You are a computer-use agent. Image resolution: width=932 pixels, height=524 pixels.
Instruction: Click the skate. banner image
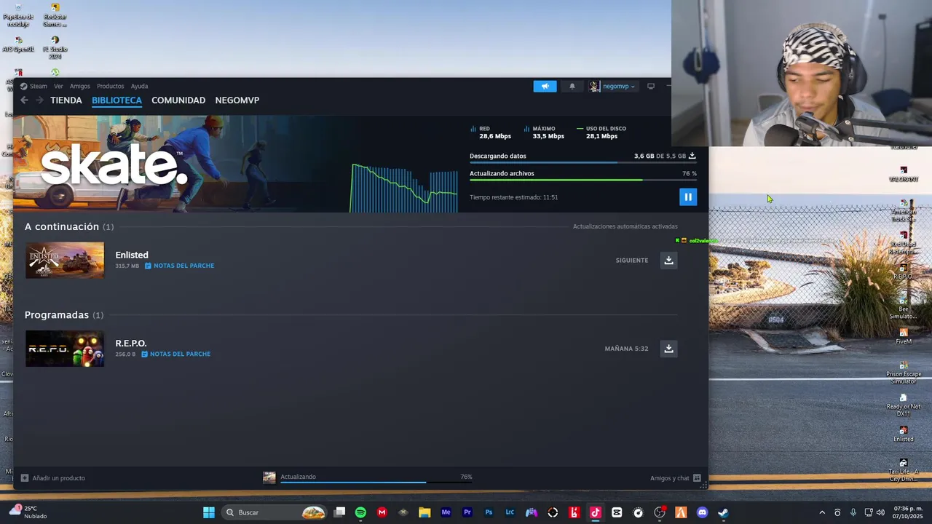click(181, 164)
